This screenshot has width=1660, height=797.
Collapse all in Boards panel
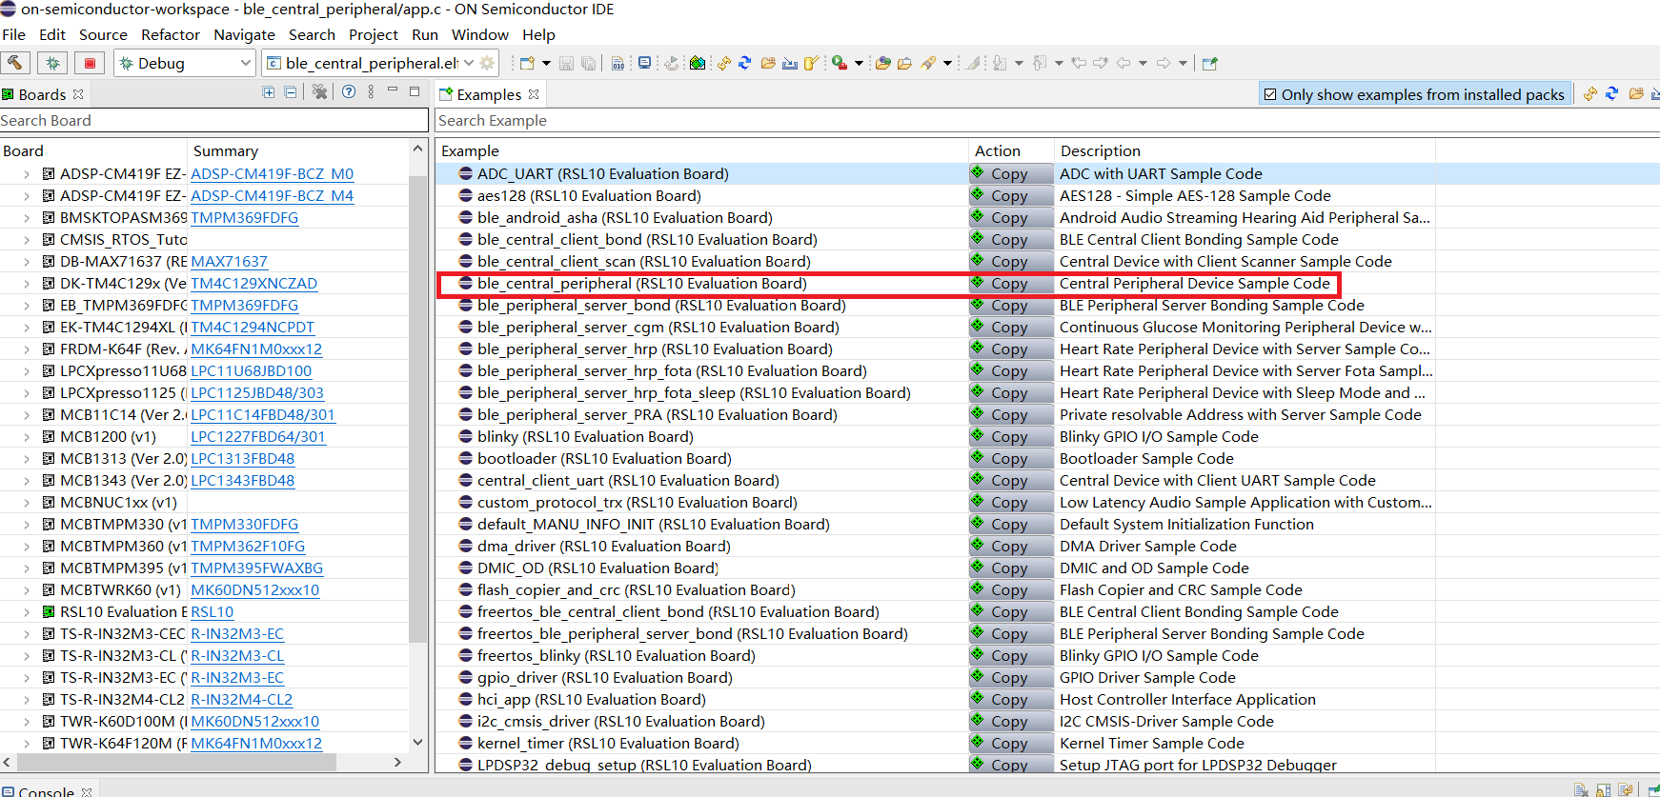pyautogui.click(x=291, y=92)
